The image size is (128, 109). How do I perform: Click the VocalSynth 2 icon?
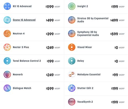click(x=72, y=102)
